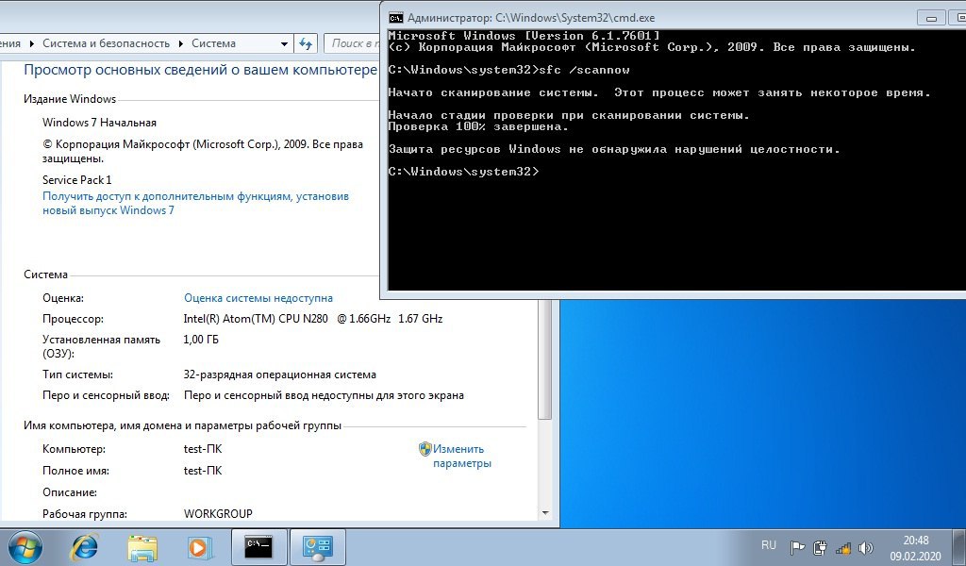The height and width of the screenshot is (566, 966).
Task: Click the shield icon beside 'Изменить параметры'
Action: [x=425, y=449]
